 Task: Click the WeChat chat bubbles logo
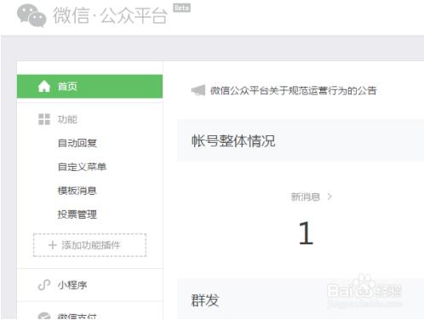[x=32, y=15]
